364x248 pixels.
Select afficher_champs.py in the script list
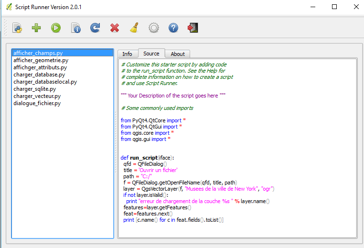coord(63,53)
